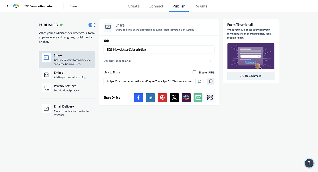Click the Pinterest share icon
This screenshot has width=318, height=172.
[x=162, y=98]
